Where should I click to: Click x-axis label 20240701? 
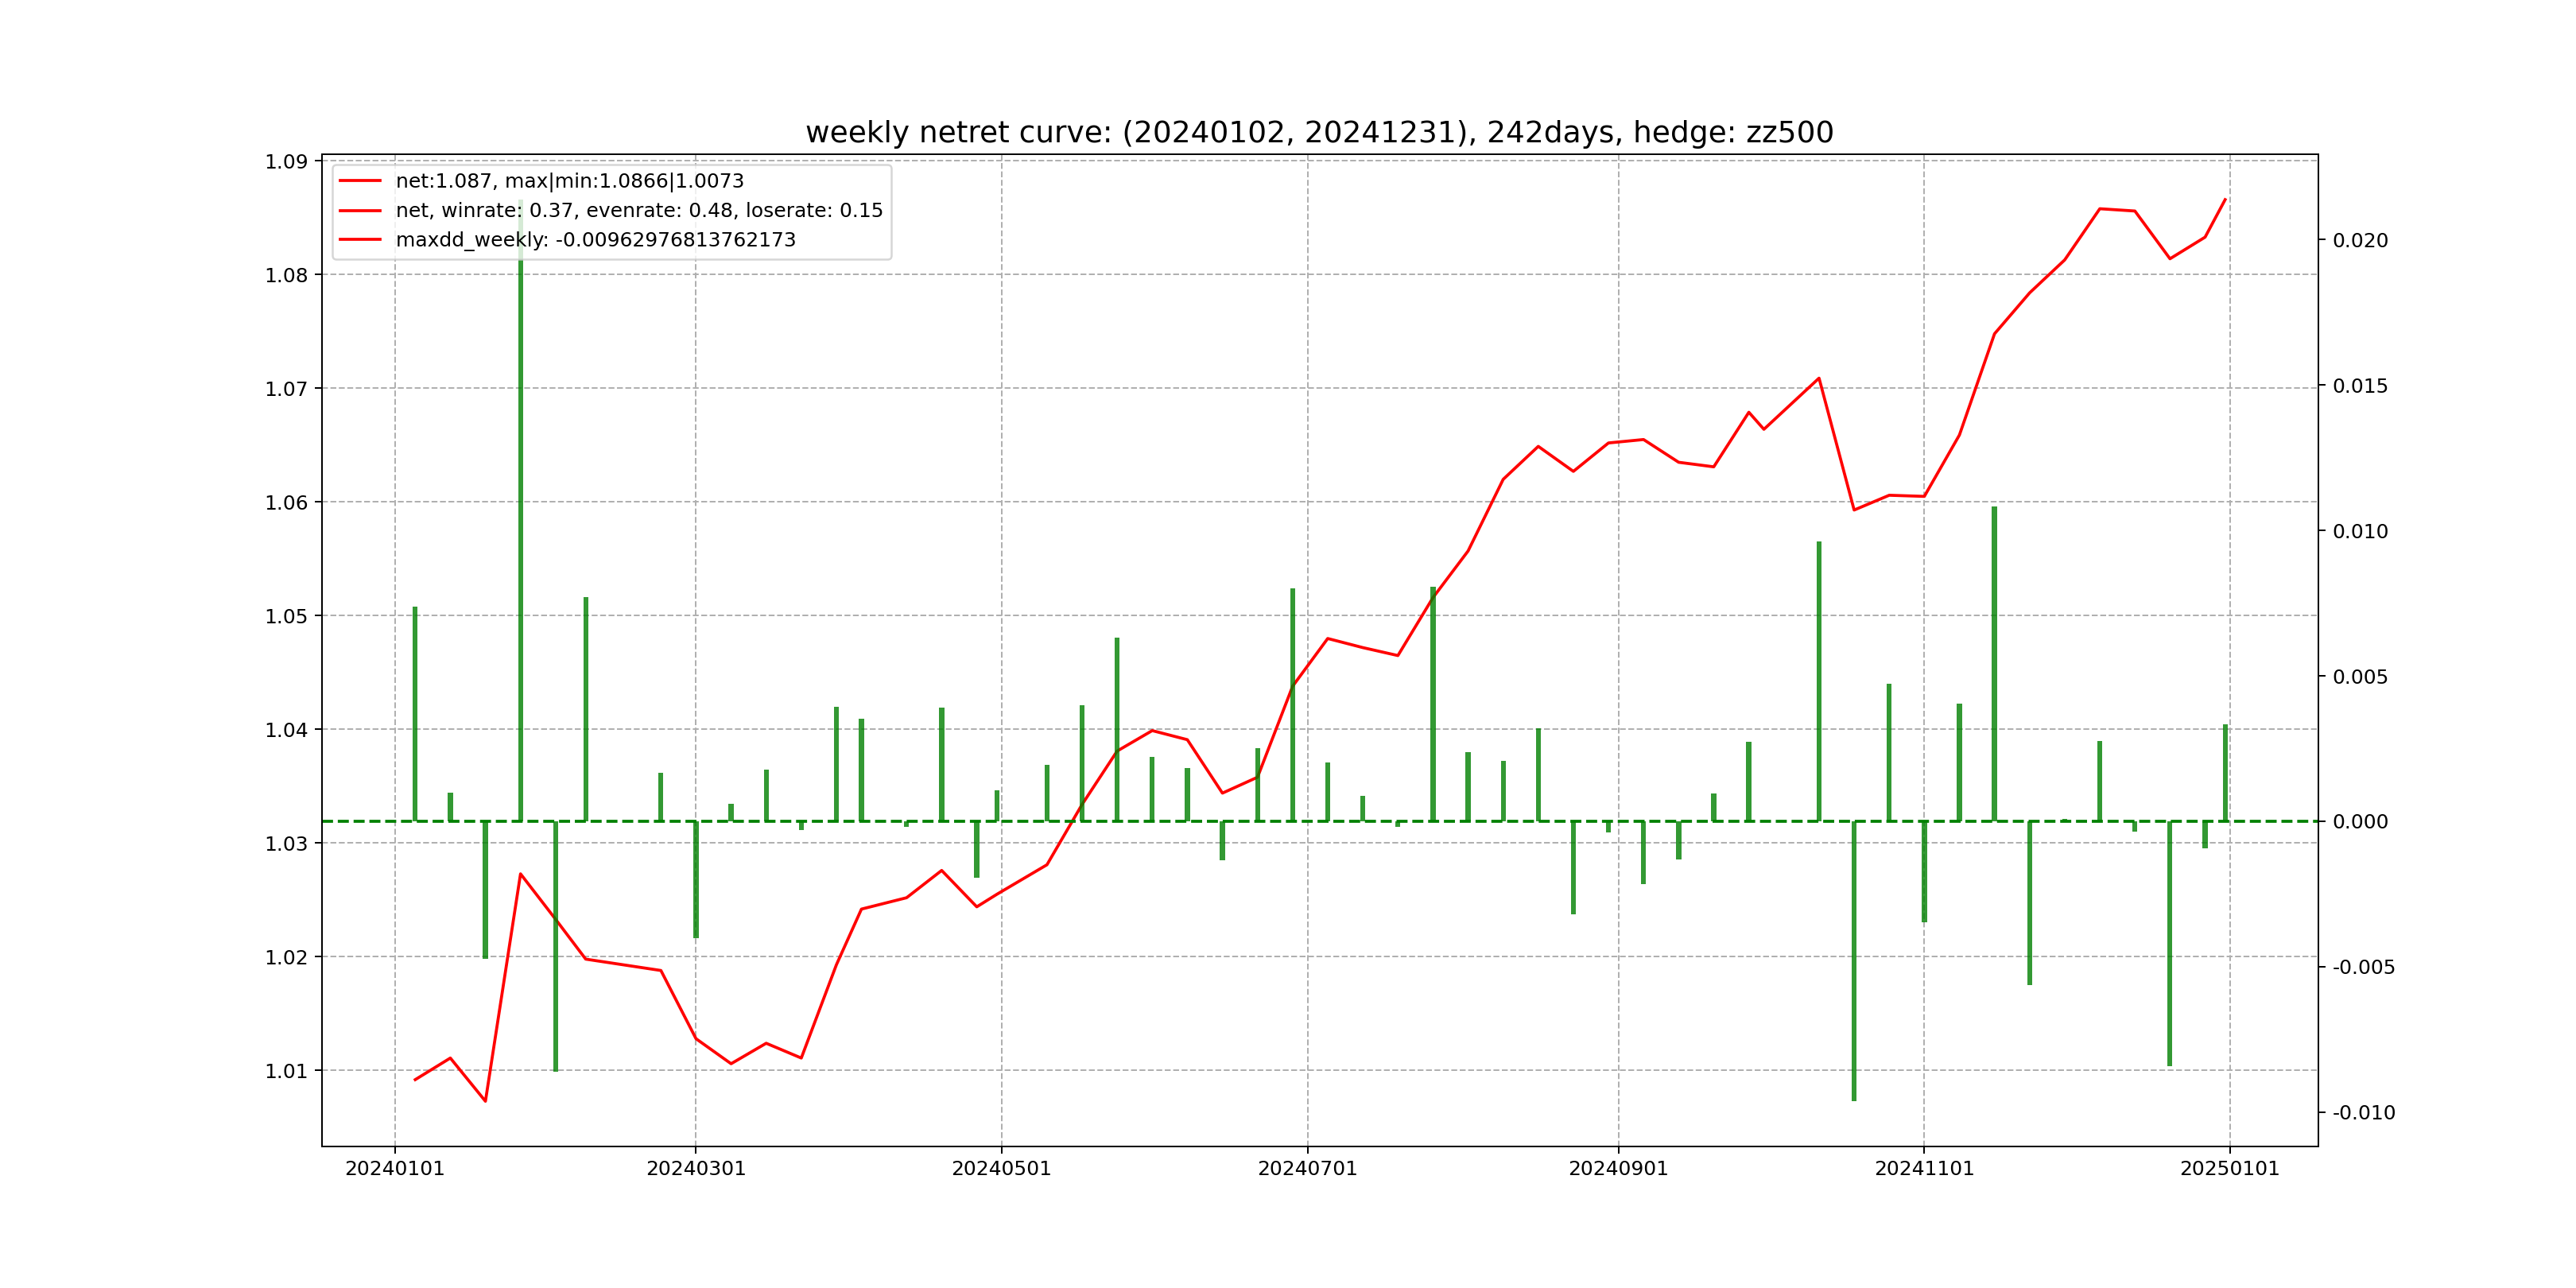tap(1307, 1169)
